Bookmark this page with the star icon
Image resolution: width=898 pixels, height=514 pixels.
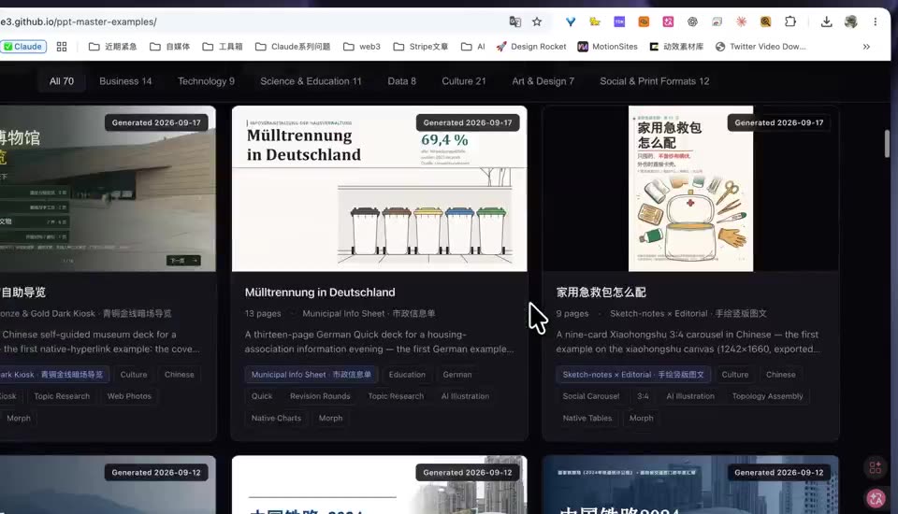[x=537, y=21]
